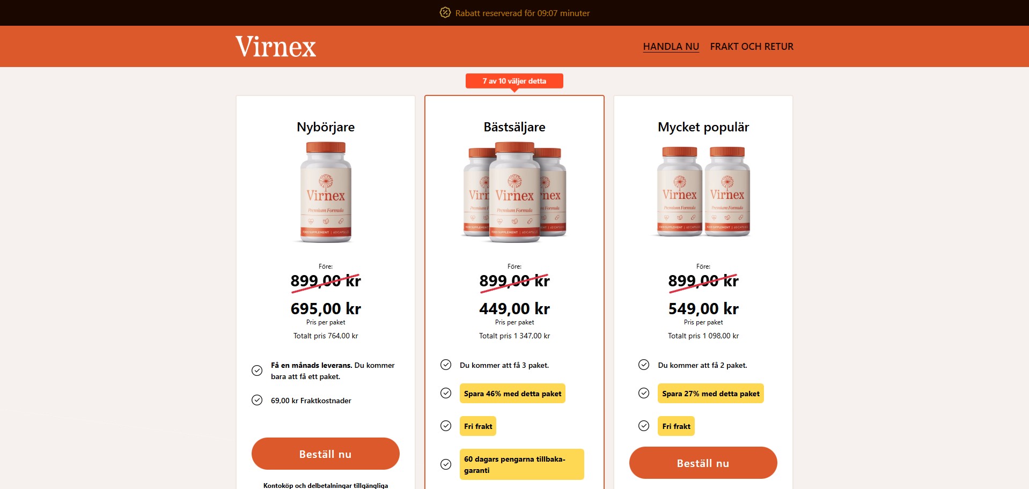Select the single Virnex bottle image
The width and height of the screenshot is (1029, 489).
tap(326, 192)
